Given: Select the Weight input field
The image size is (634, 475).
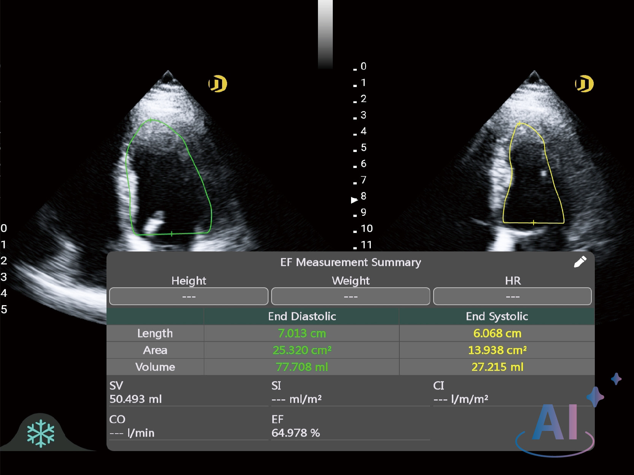Looking at the screenshot, I should click(351, 296).
